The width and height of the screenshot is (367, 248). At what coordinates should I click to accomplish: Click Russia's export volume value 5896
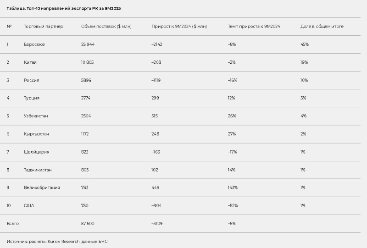point(86,80)
